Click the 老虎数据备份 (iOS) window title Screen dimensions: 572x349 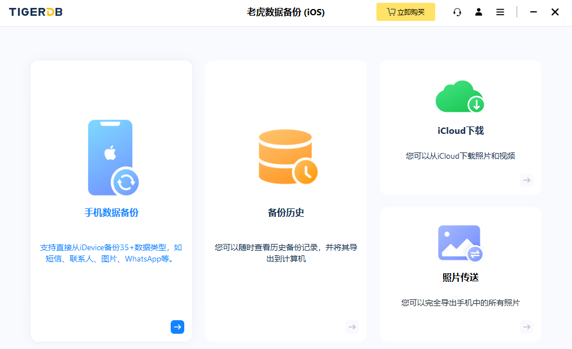[x=285, y=12]
